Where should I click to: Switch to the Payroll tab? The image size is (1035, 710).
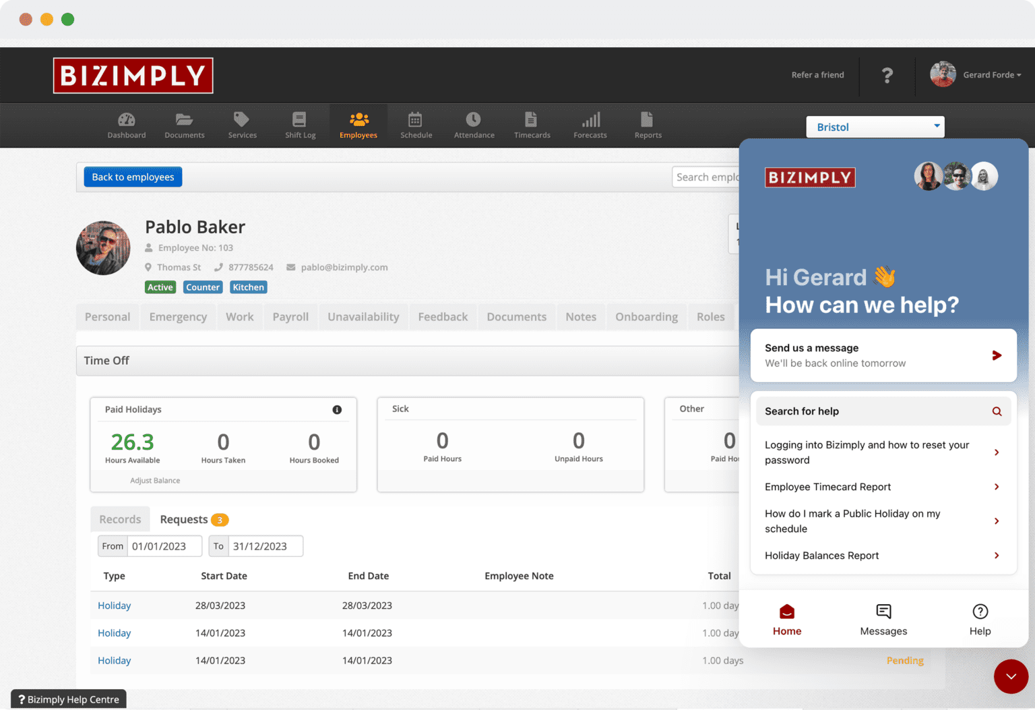[290, 316]
